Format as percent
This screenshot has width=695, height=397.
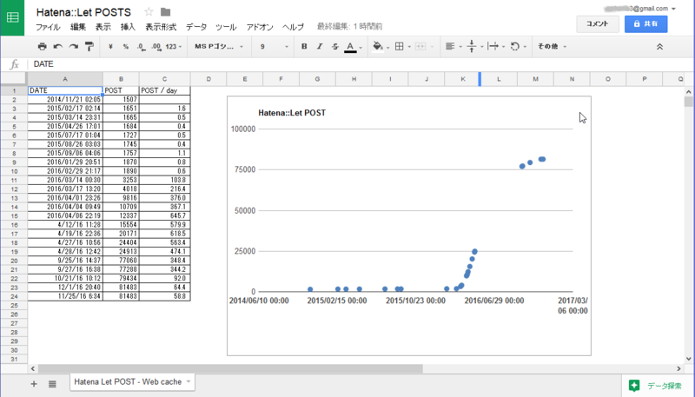126,47
